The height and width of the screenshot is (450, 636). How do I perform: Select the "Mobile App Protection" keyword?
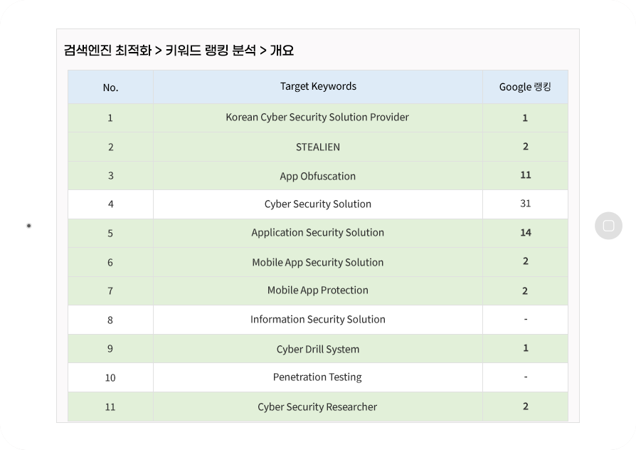(317, 291)
